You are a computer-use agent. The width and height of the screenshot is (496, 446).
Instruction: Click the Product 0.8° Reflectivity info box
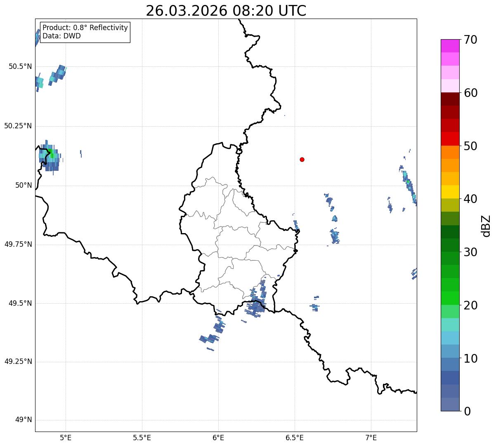coord(85,32)
